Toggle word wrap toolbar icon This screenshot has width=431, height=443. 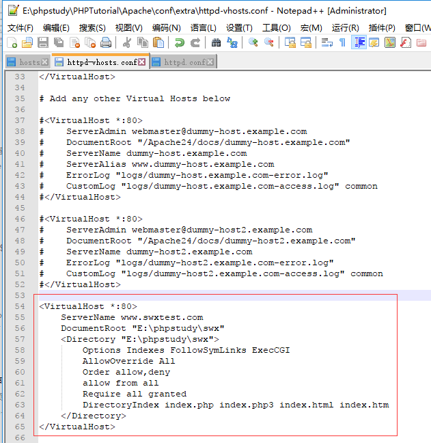pyautogui.click(x=327, y=42)
